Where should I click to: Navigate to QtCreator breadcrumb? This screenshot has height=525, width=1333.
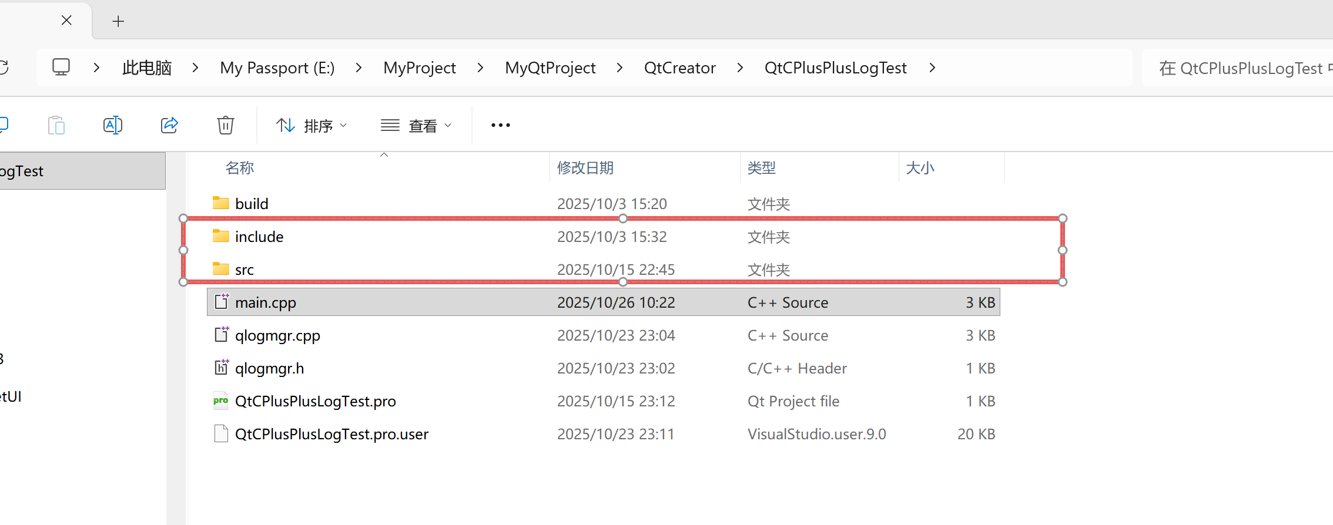pyautogui.click(x=680, y=68)
